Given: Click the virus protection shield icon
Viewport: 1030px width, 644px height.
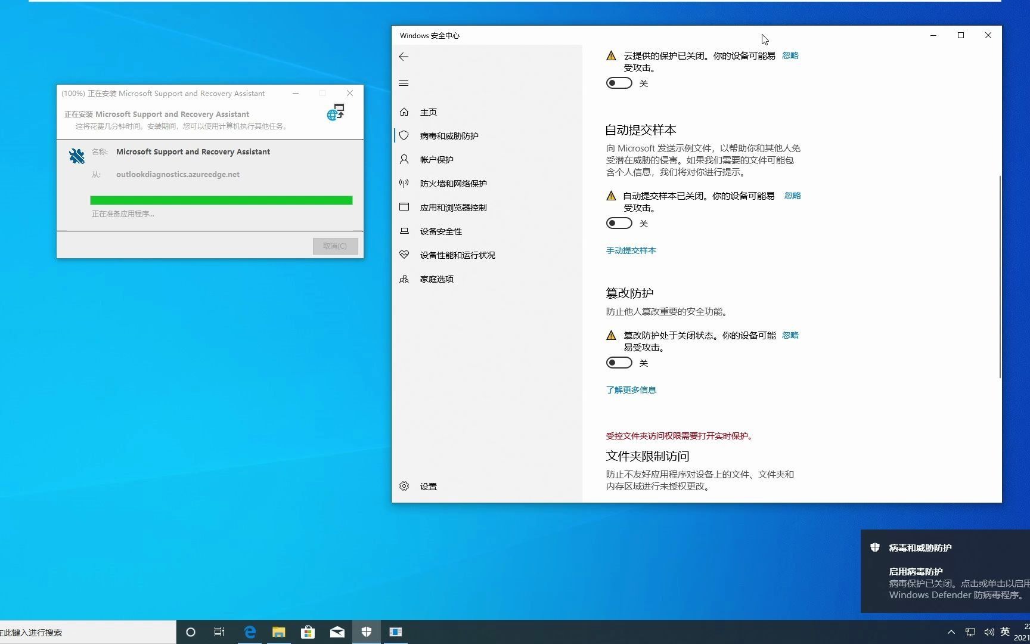Looking at the screenshot, I should (x=404, y=135).
